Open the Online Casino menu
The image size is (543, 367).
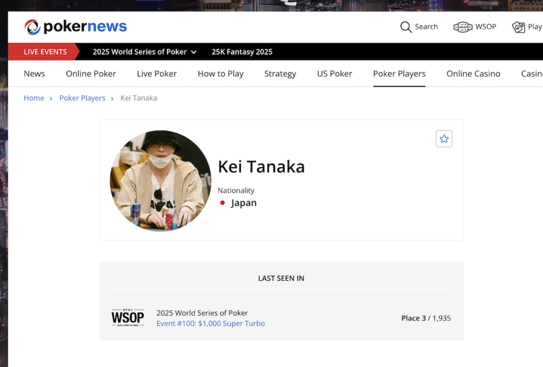coord(473,74)
